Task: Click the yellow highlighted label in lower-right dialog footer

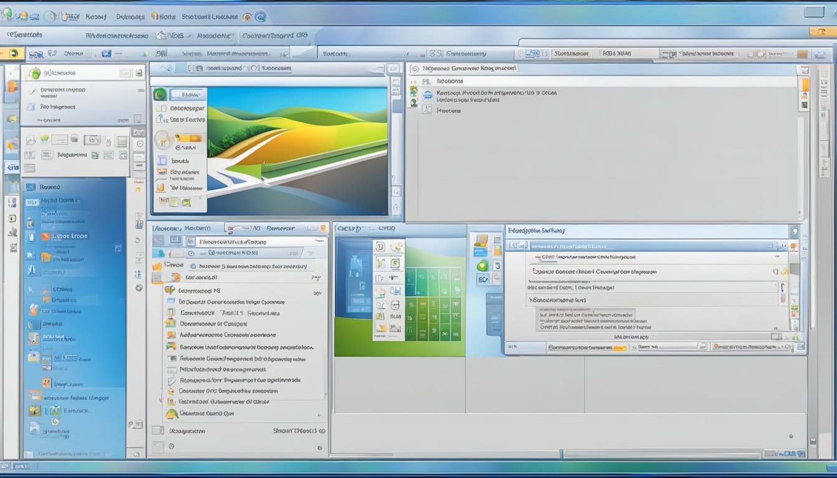Action: 620,348
